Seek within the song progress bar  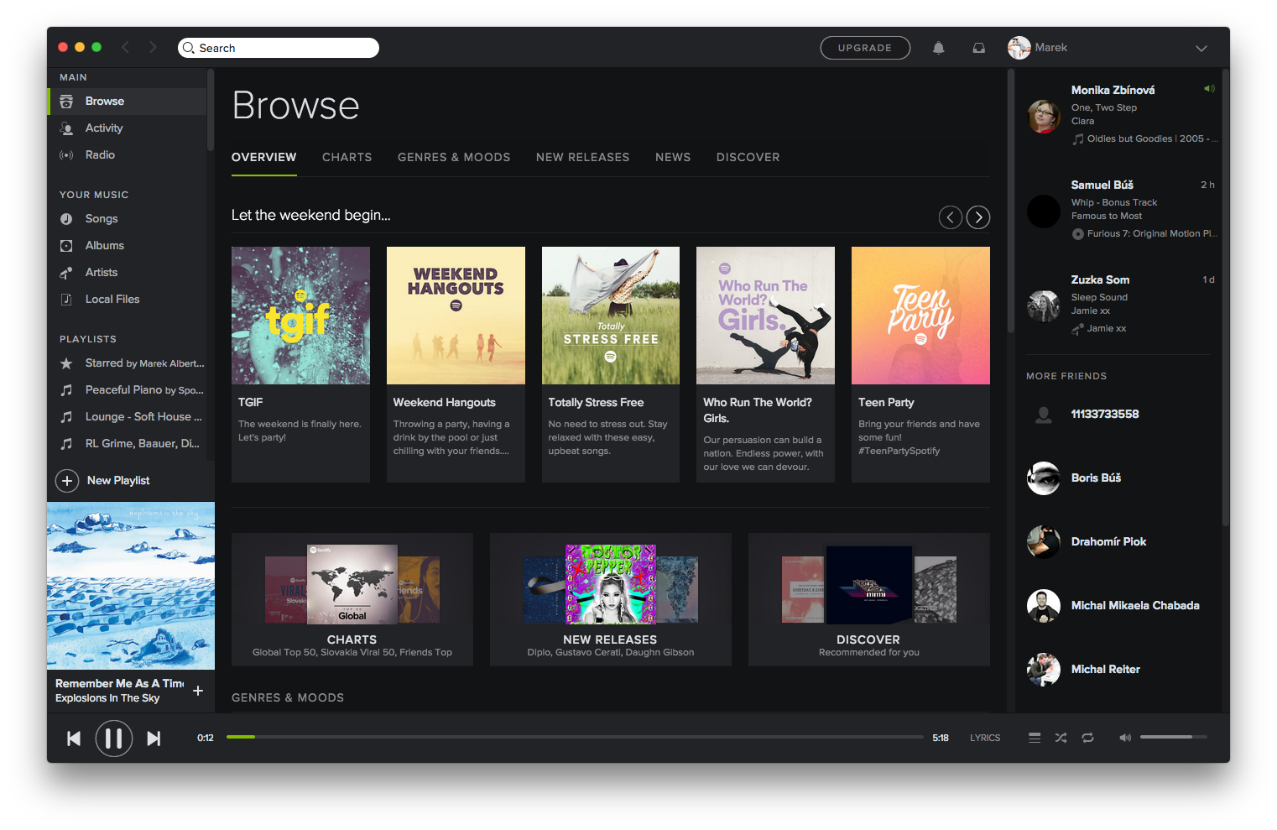click(575, 737)
